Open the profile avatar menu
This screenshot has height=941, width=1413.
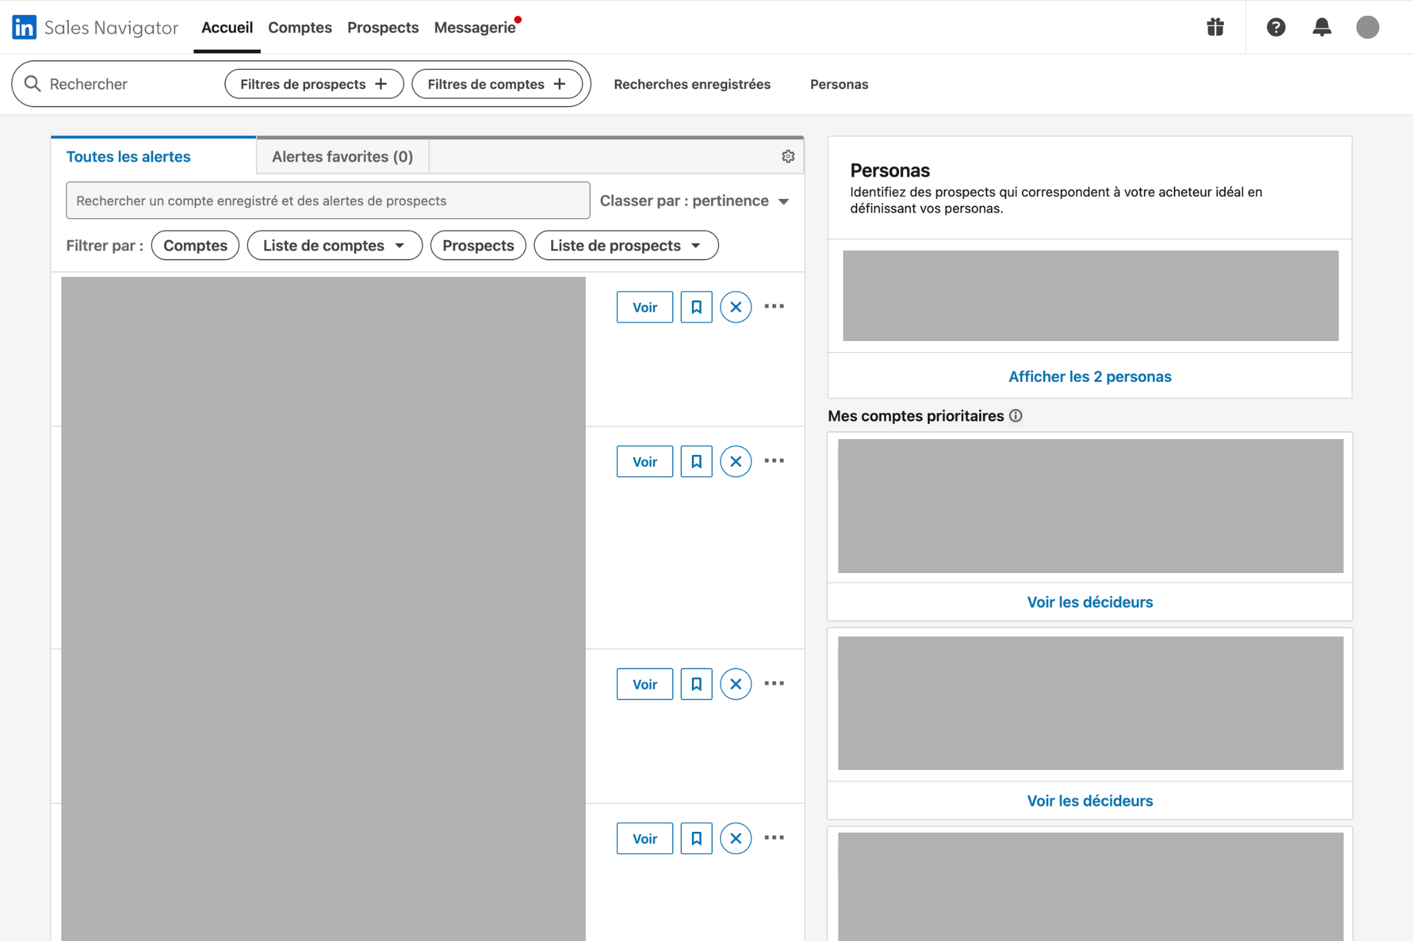(1369, 27)
